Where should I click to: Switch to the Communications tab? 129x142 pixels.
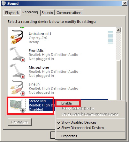tap(69, 13)
